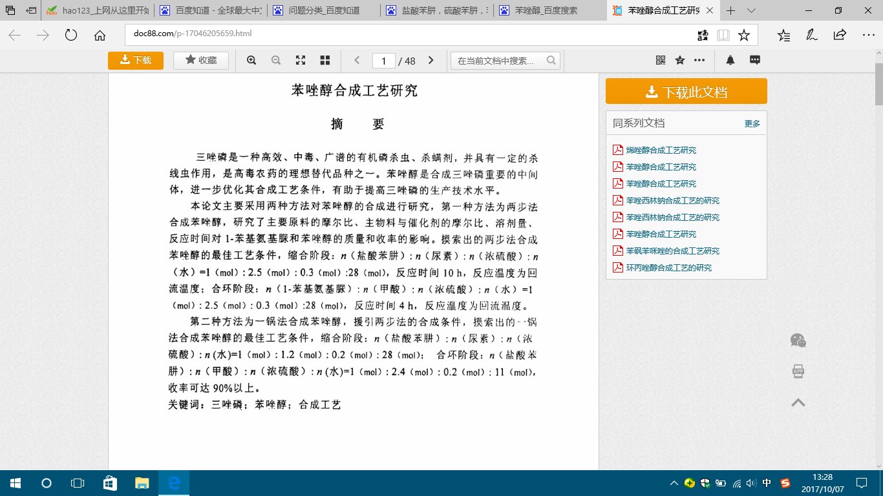Screen dimensions: 883x496
Task: Open the 烯唑醇合成工艺研究 document link
Action: click(x=661, y=150)
